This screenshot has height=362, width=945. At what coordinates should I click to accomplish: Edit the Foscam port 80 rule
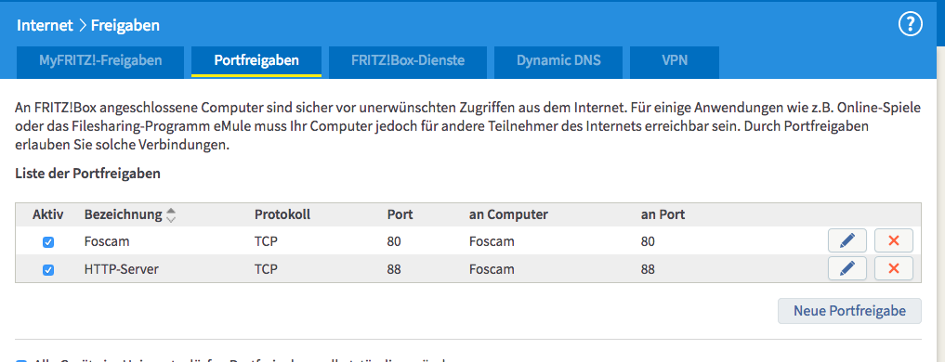847,241
